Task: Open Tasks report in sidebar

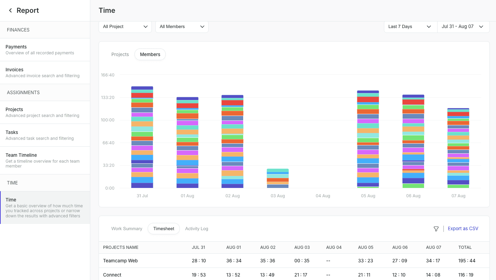Action: coord(45,135)
